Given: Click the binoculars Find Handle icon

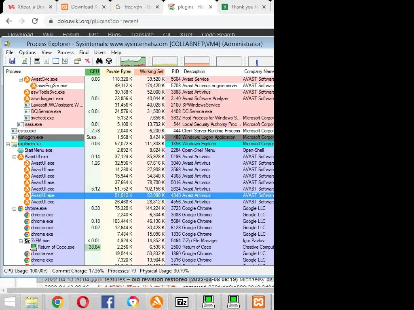Looking at the screenshot, I should 99,61.
